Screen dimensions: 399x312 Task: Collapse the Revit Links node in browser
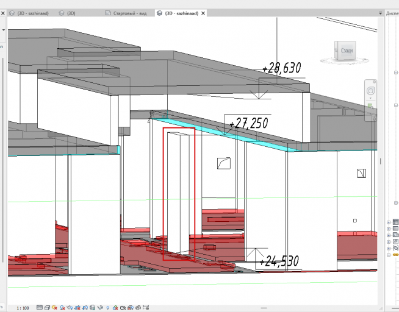(389, 255)
